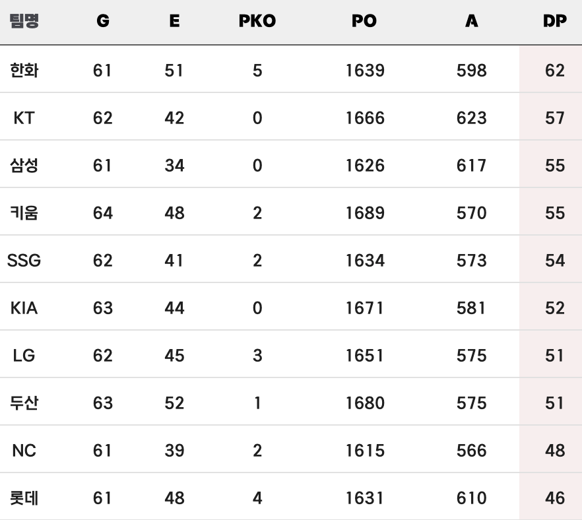Sort table by the DP column header

554,20
